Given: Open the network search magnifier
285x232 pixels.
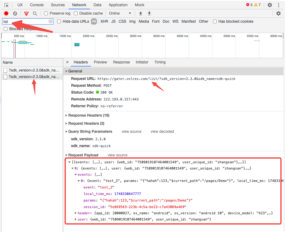Looking at the screenshot, I should (x=35, y=13).
